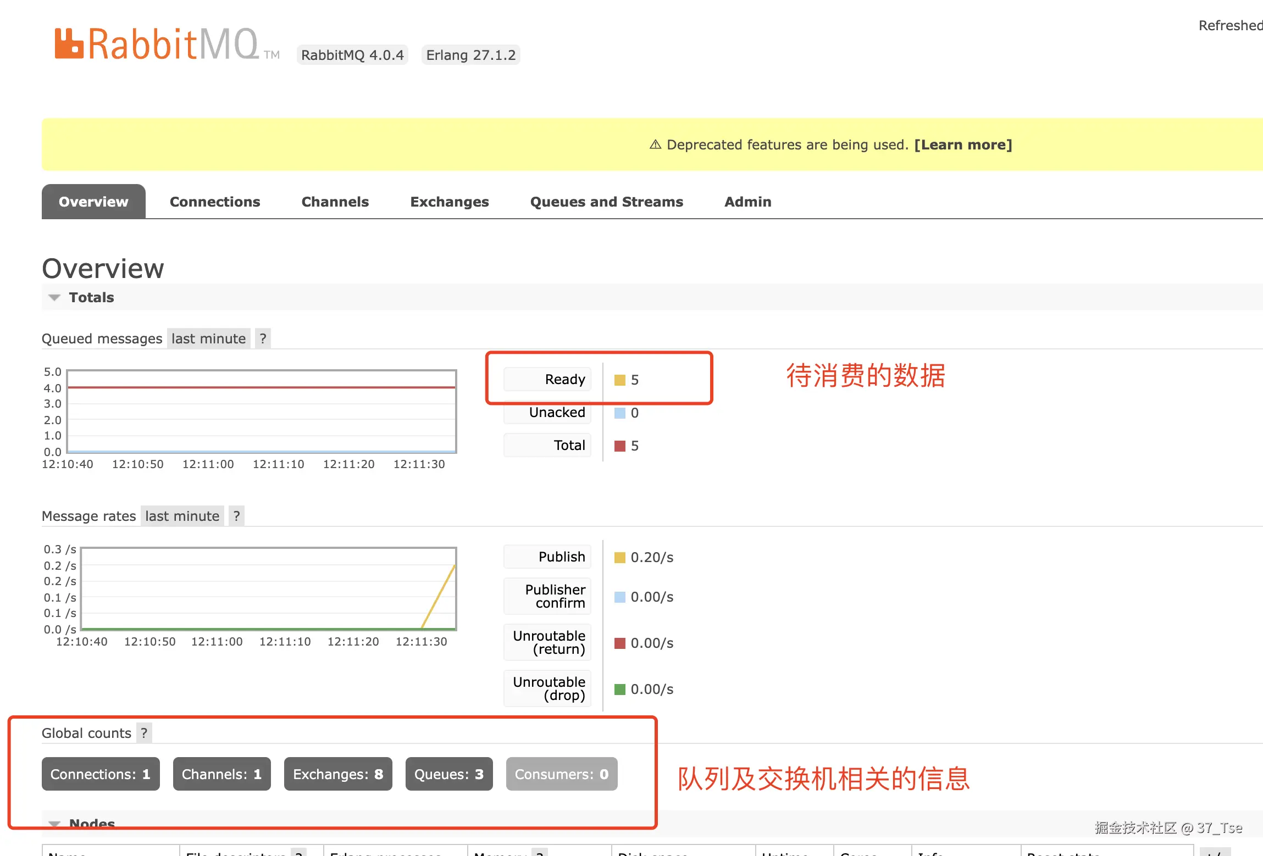
Task: Switch to the Connections tab
Action: tap(215, 202)
